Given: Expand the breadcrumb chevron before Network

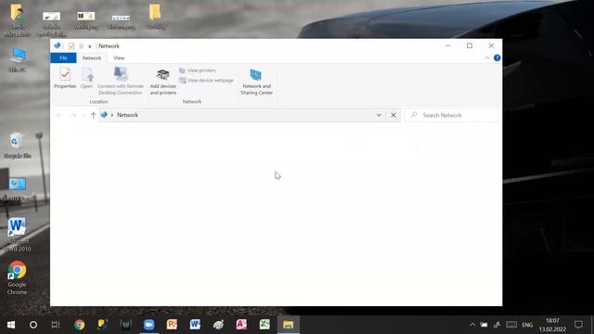Looking at the screenshot, I should 112,115.
